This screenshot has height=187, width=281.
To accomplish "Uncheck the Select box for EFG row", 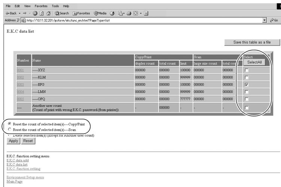I will [247, 85].
